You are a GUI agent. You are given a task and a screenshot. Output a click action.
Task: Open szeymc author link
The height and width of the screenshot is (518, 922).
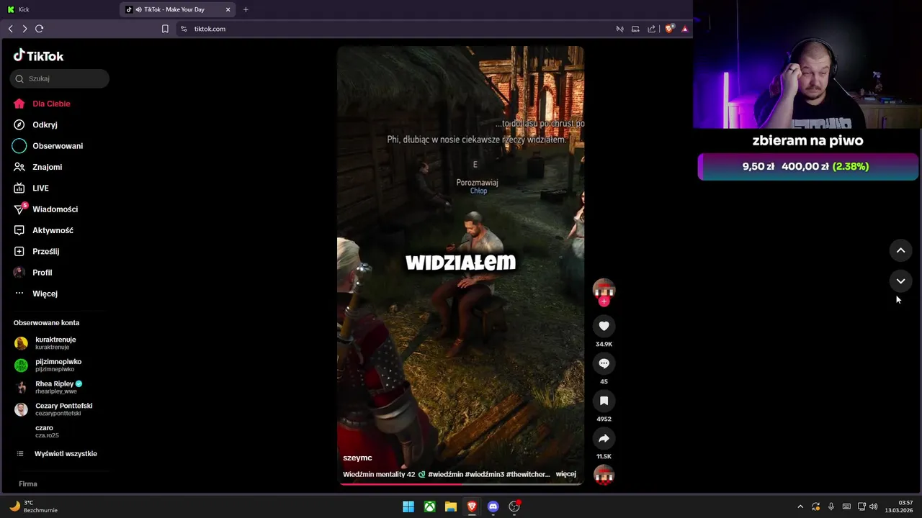coord(357,458)
